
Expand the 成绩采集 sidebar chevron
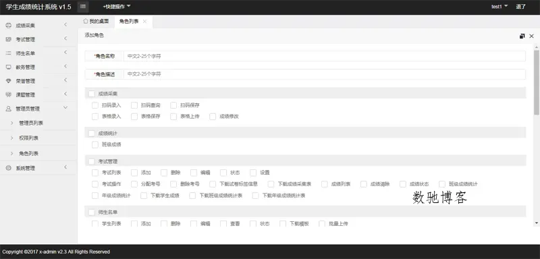pyautogui.click(x=65, y=24)
